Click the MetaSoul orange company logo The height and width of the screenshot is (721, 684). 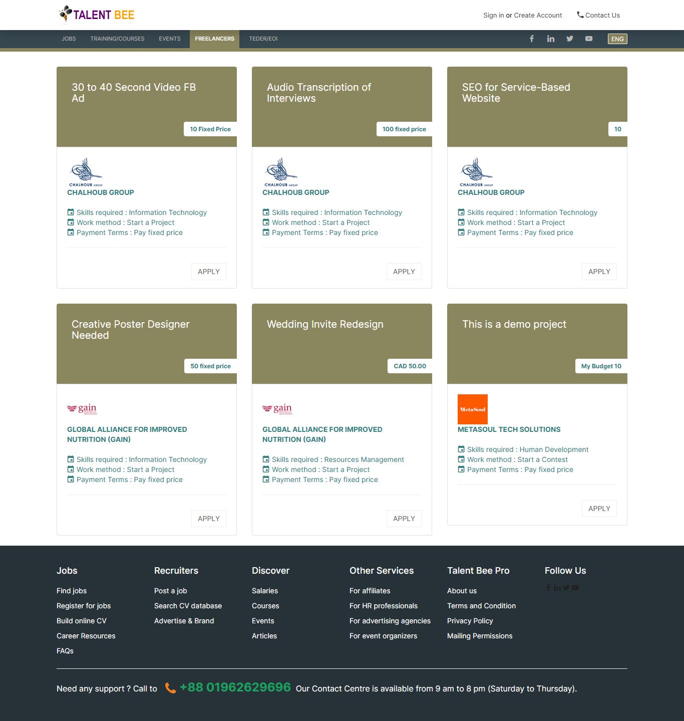click(472, 409)
